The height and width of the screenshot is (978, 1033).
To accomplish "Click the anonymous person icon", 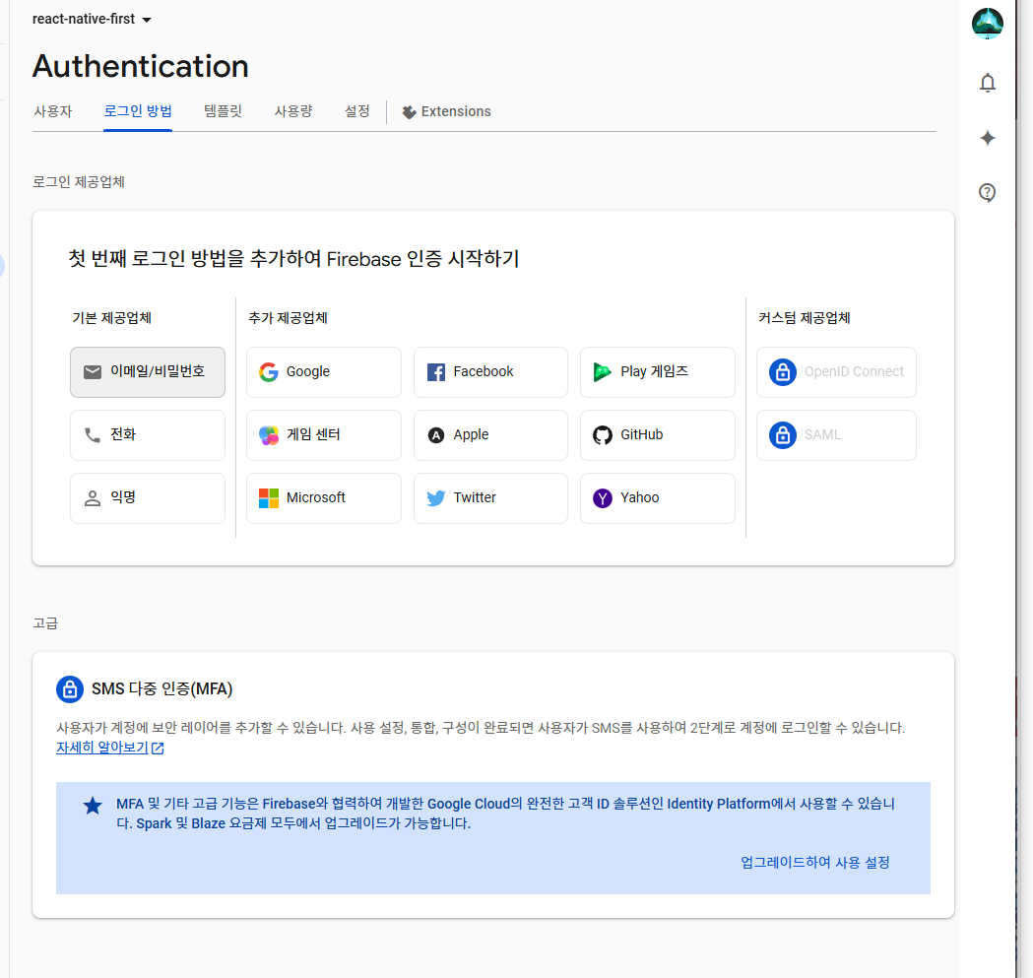I will tap(93, 498).
